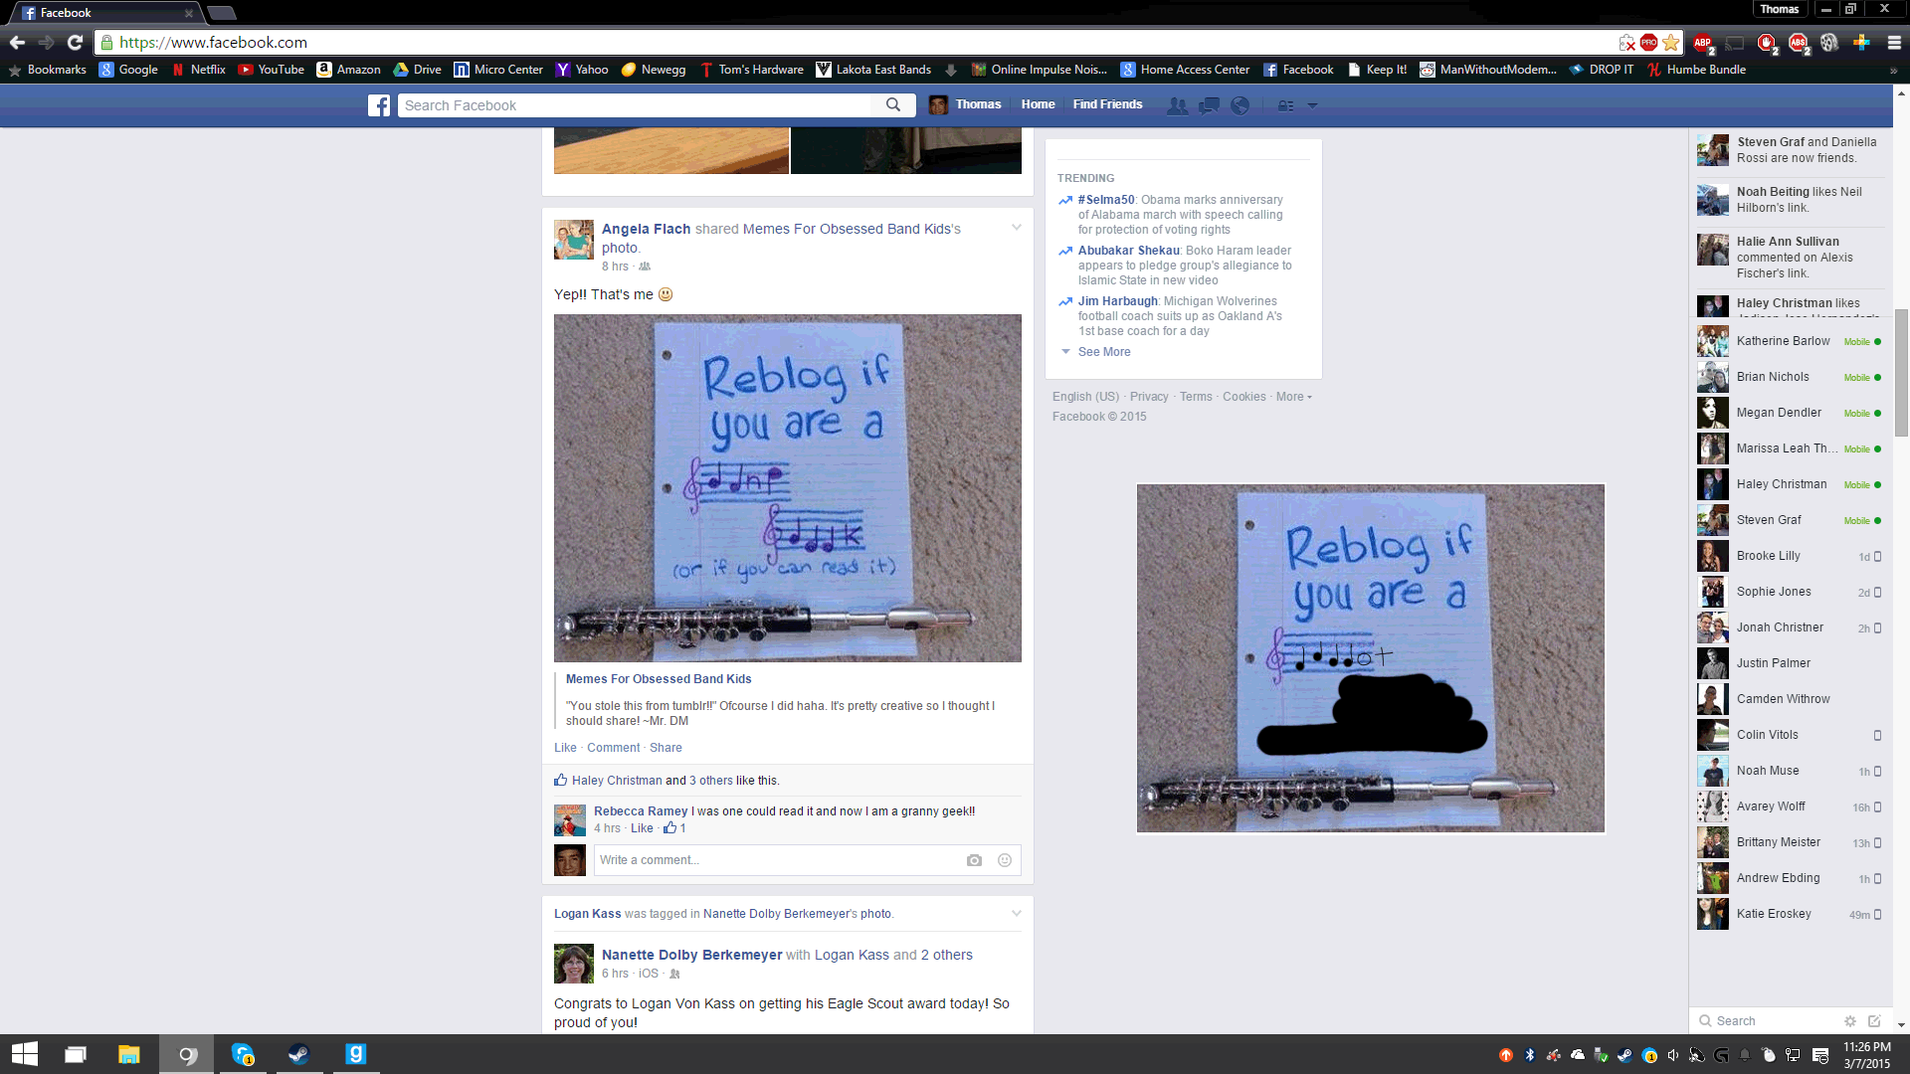Open the notifications globe icon
The width and height of the screenshot is (1910, 1074).
pyautogui.click(x=1240, y=105)
